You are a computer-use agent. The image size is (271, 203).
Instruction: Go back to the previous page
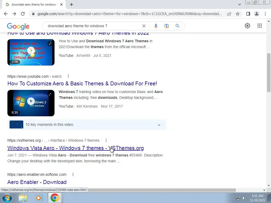6,14
